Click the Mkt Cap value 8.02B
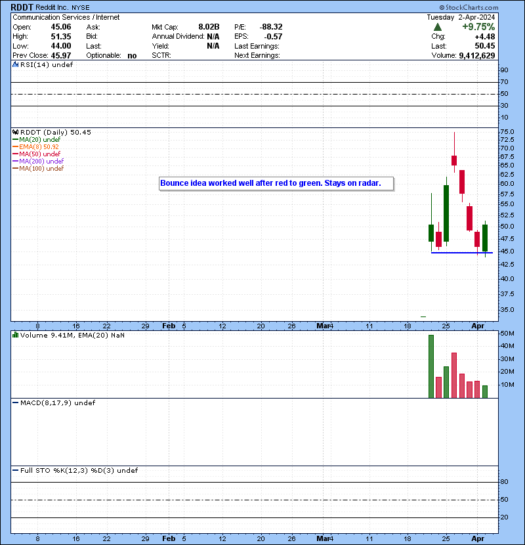Image resolution: width=525 pixels, height=545 pixels. pyautogui.click(x=209, y=27)
